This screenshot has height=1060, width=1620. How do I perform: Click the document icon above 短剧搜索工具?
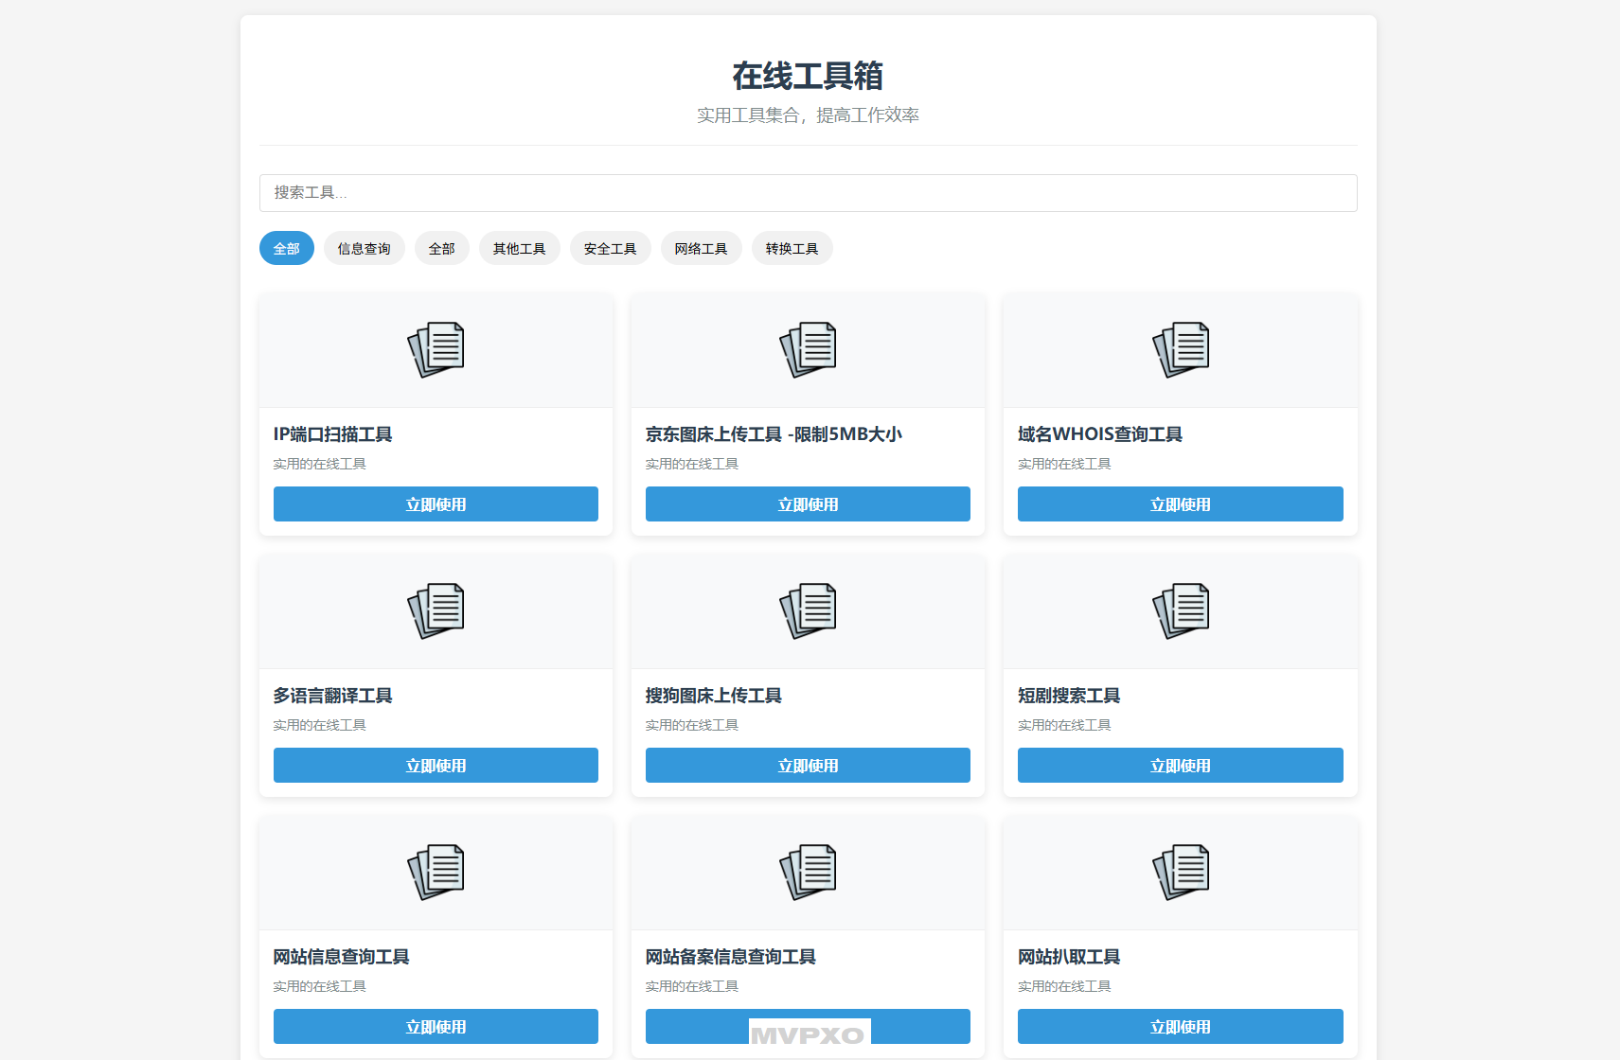click(x=1181, y=610)
